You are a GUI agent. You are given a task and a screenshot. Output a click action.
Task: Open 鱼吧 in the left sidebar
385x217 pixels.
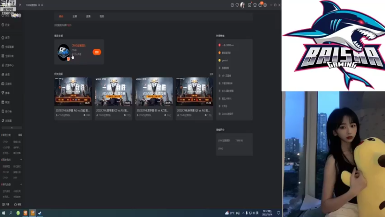pyautogui.click(x=6, y=74)
